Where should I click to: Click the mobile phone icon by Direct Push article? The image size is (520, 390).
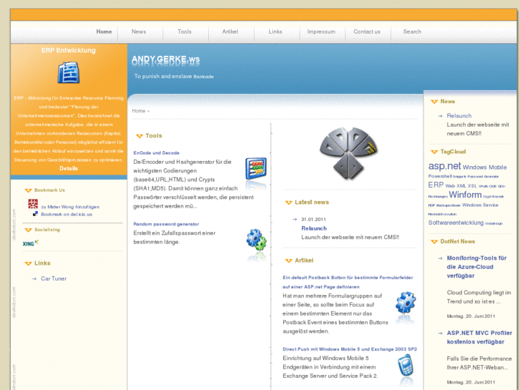406,365
